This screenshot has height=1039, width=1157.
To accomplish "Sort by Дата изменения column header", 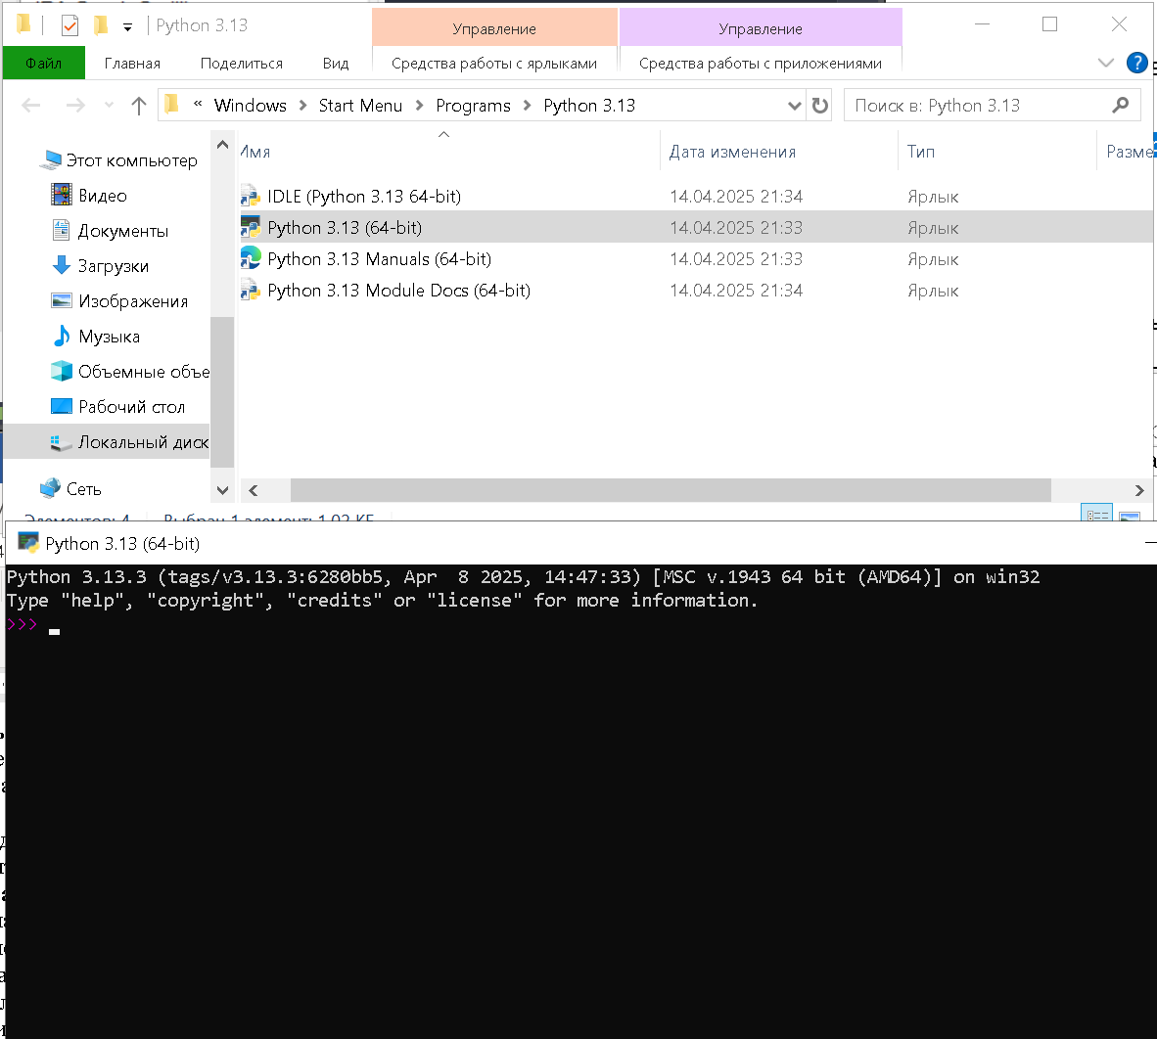I will [x=732, y=152].
